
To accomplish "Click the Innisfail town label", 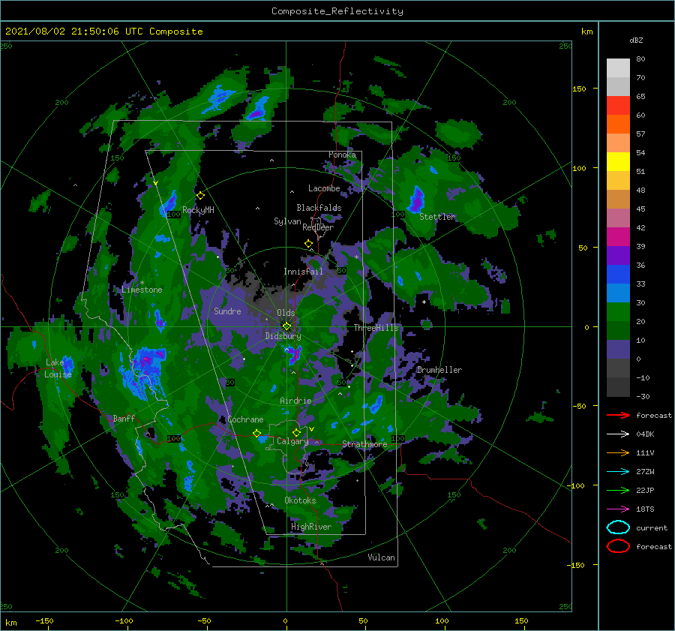I will [x=303, y=272].
